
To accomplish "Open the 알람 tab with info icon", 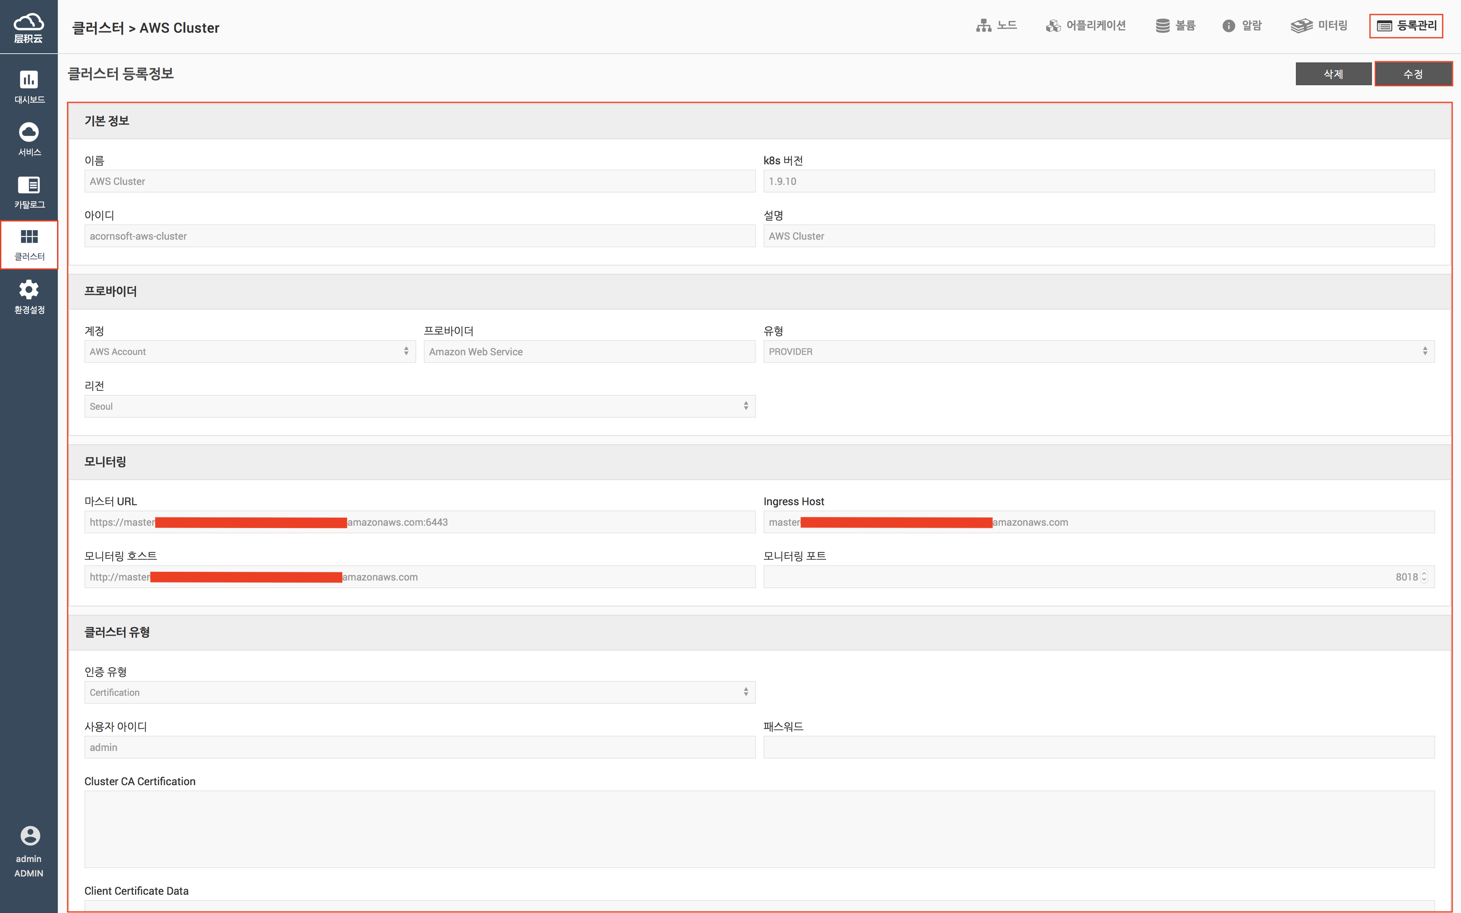I will pos(1242,25).
